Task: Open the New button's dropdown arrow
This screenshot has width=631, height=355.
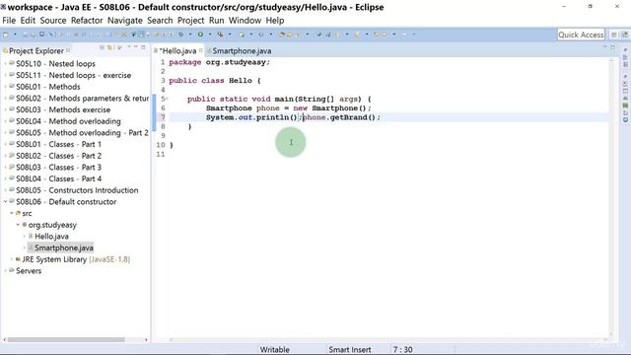Action: [x=15, y=35]
